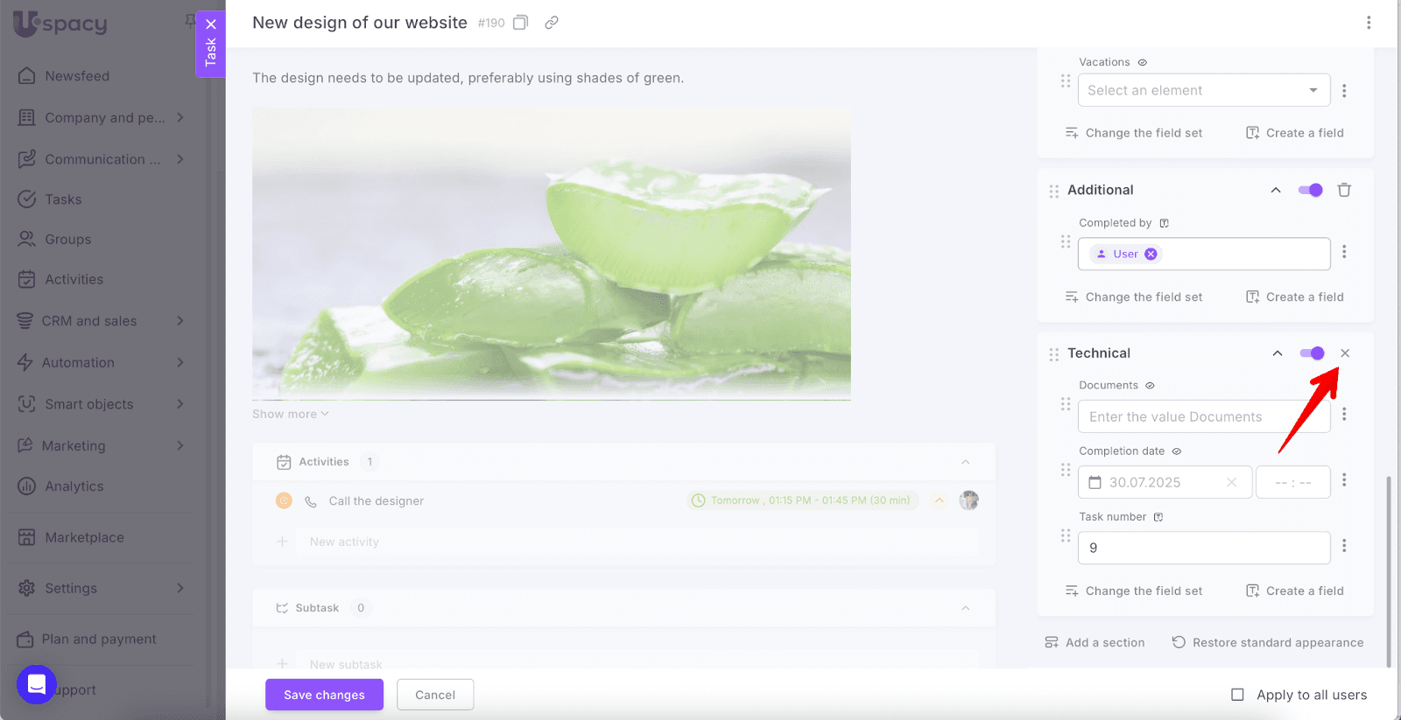Remove the Technical section with X icon
1401x720 pixels.
pyautogui.click(x=1345, y=353)
